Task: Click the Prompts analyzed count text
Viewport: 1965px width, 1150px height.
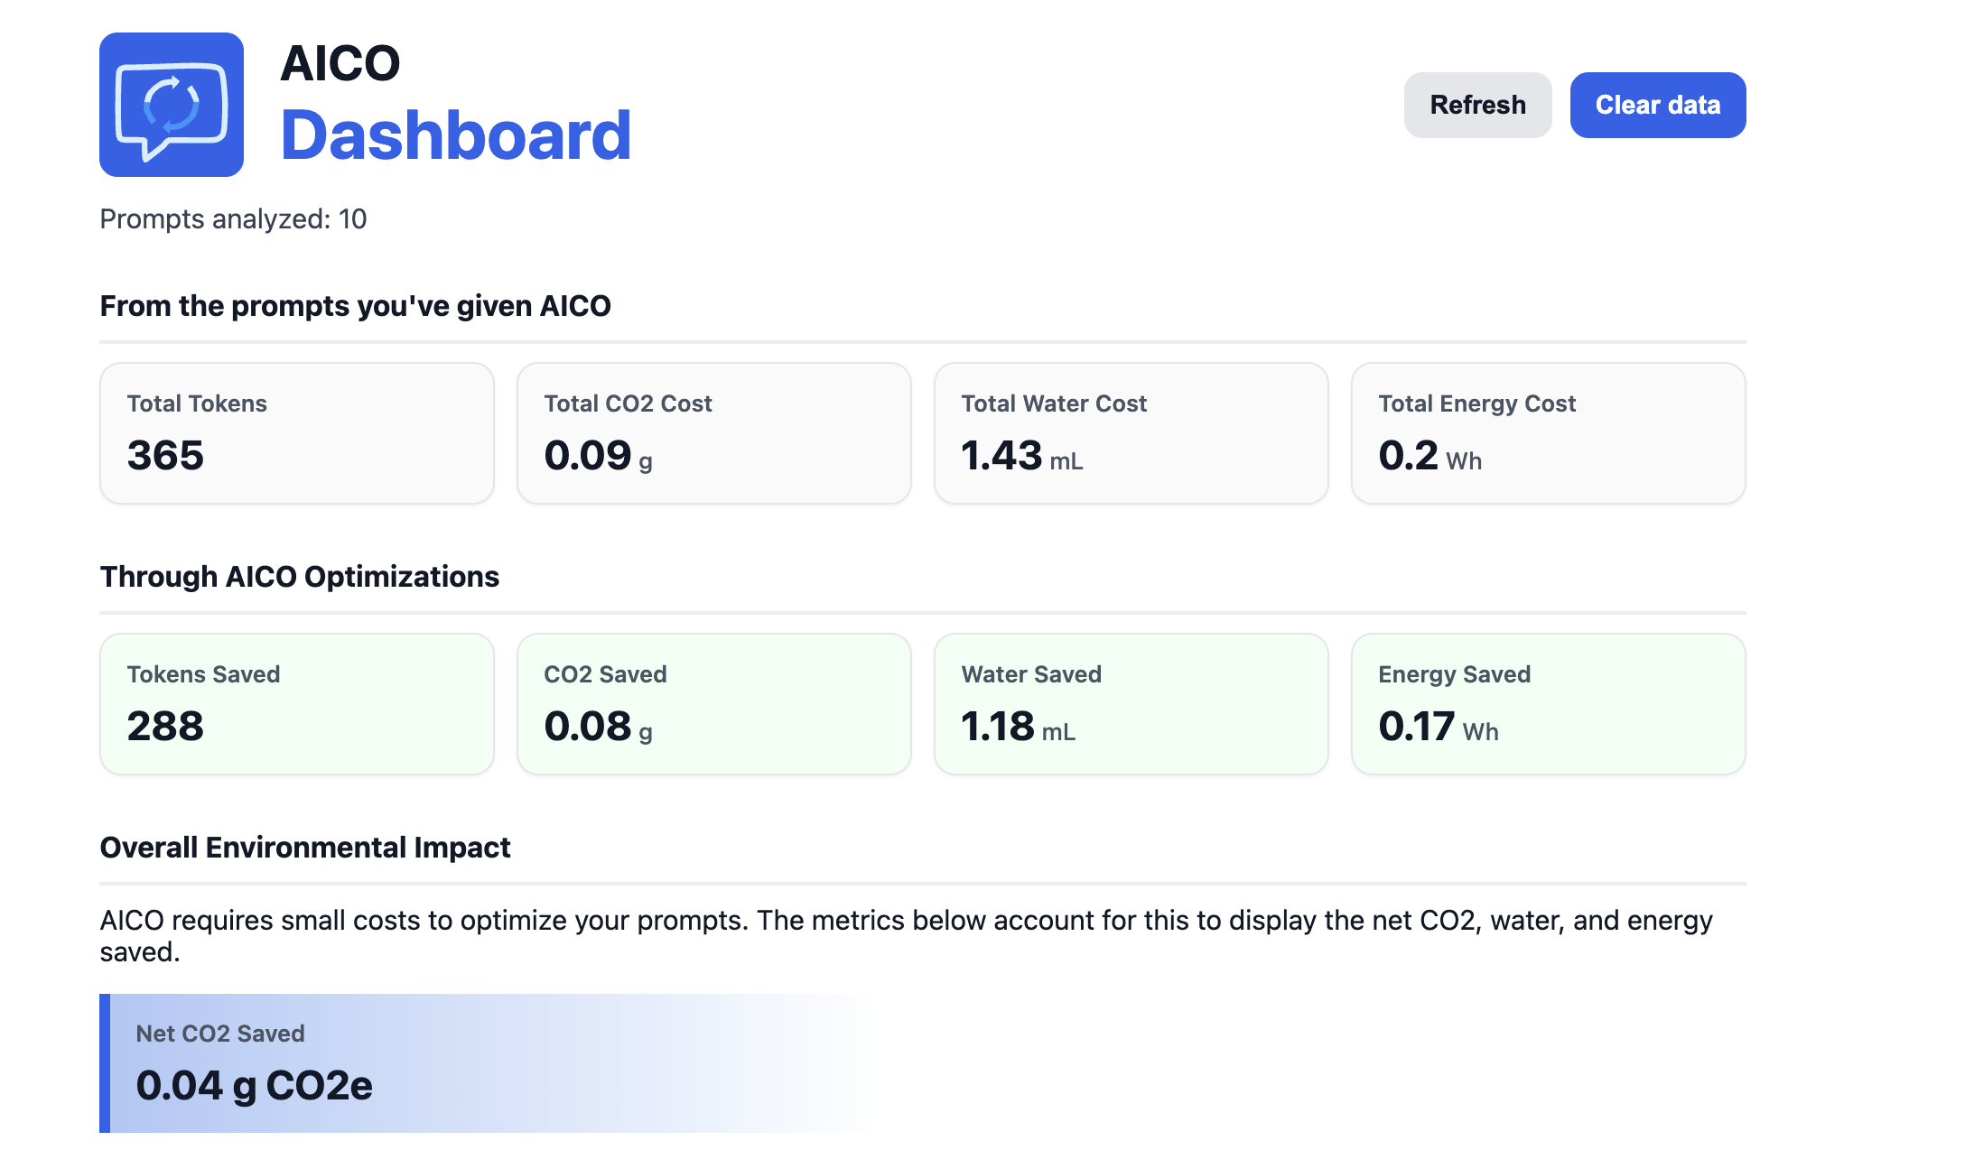Action: (233, 219)
